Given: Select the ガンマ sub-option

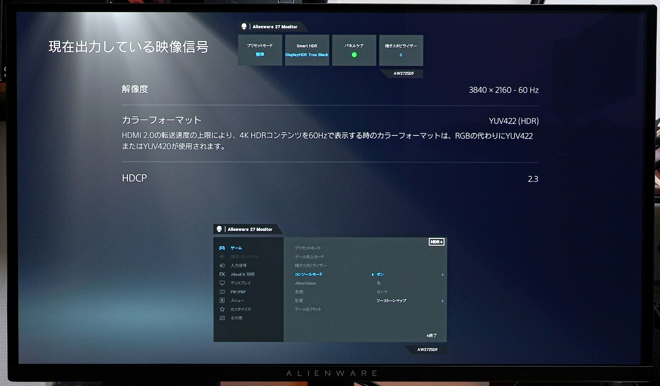Looking at the screenshot, I should [x=382, y=292].
